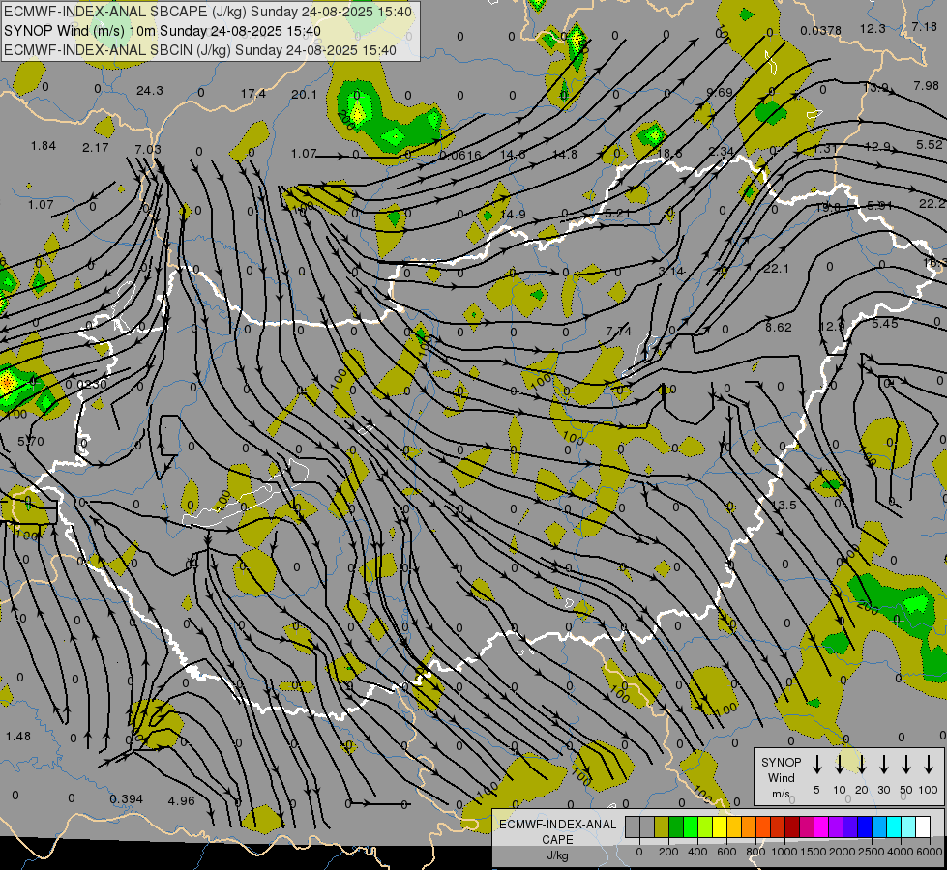Click the map value 20.1
Image resolution: width=947 pixels, height=870 pixels.
click(x=304, y=94)
